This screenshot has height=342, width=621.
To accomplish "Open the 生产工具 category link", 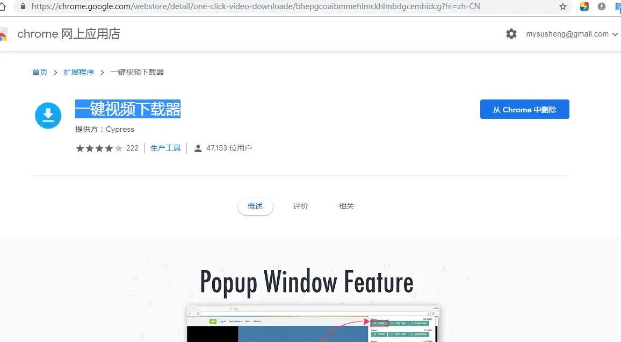I will coord(165,148).
